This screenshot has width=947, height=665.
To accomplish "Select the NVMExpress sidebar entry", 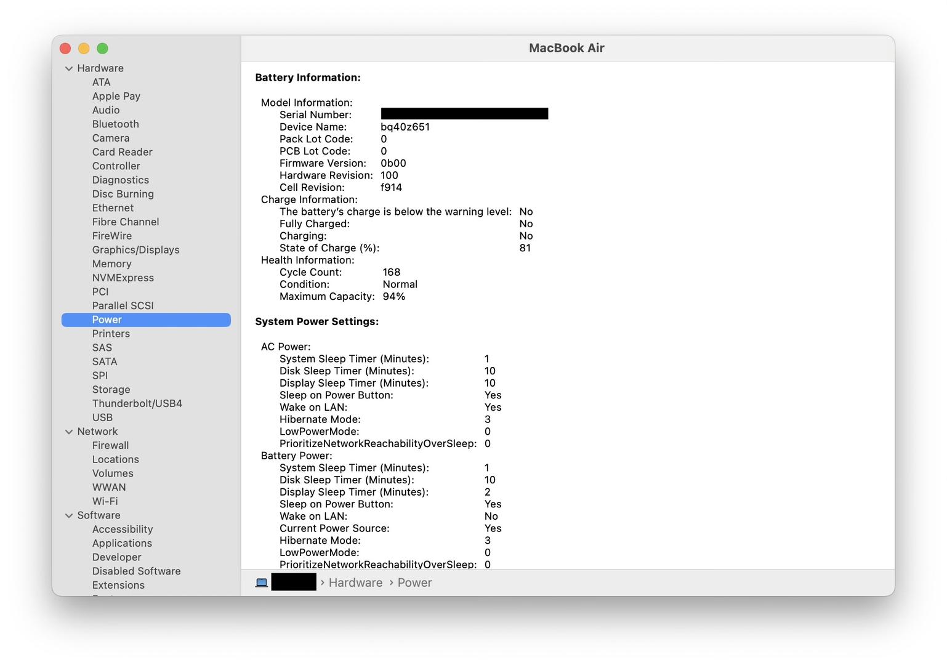I will [x=123, y=278].
